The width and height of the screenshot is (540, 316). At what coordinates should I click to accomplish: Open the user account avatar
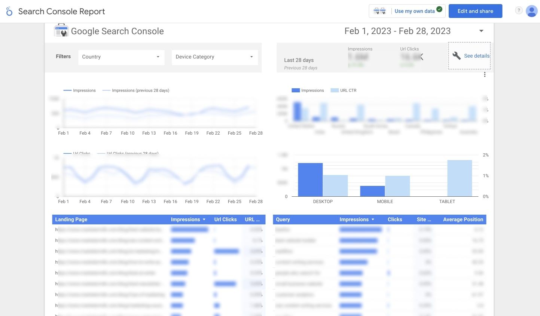coord(531,11)
